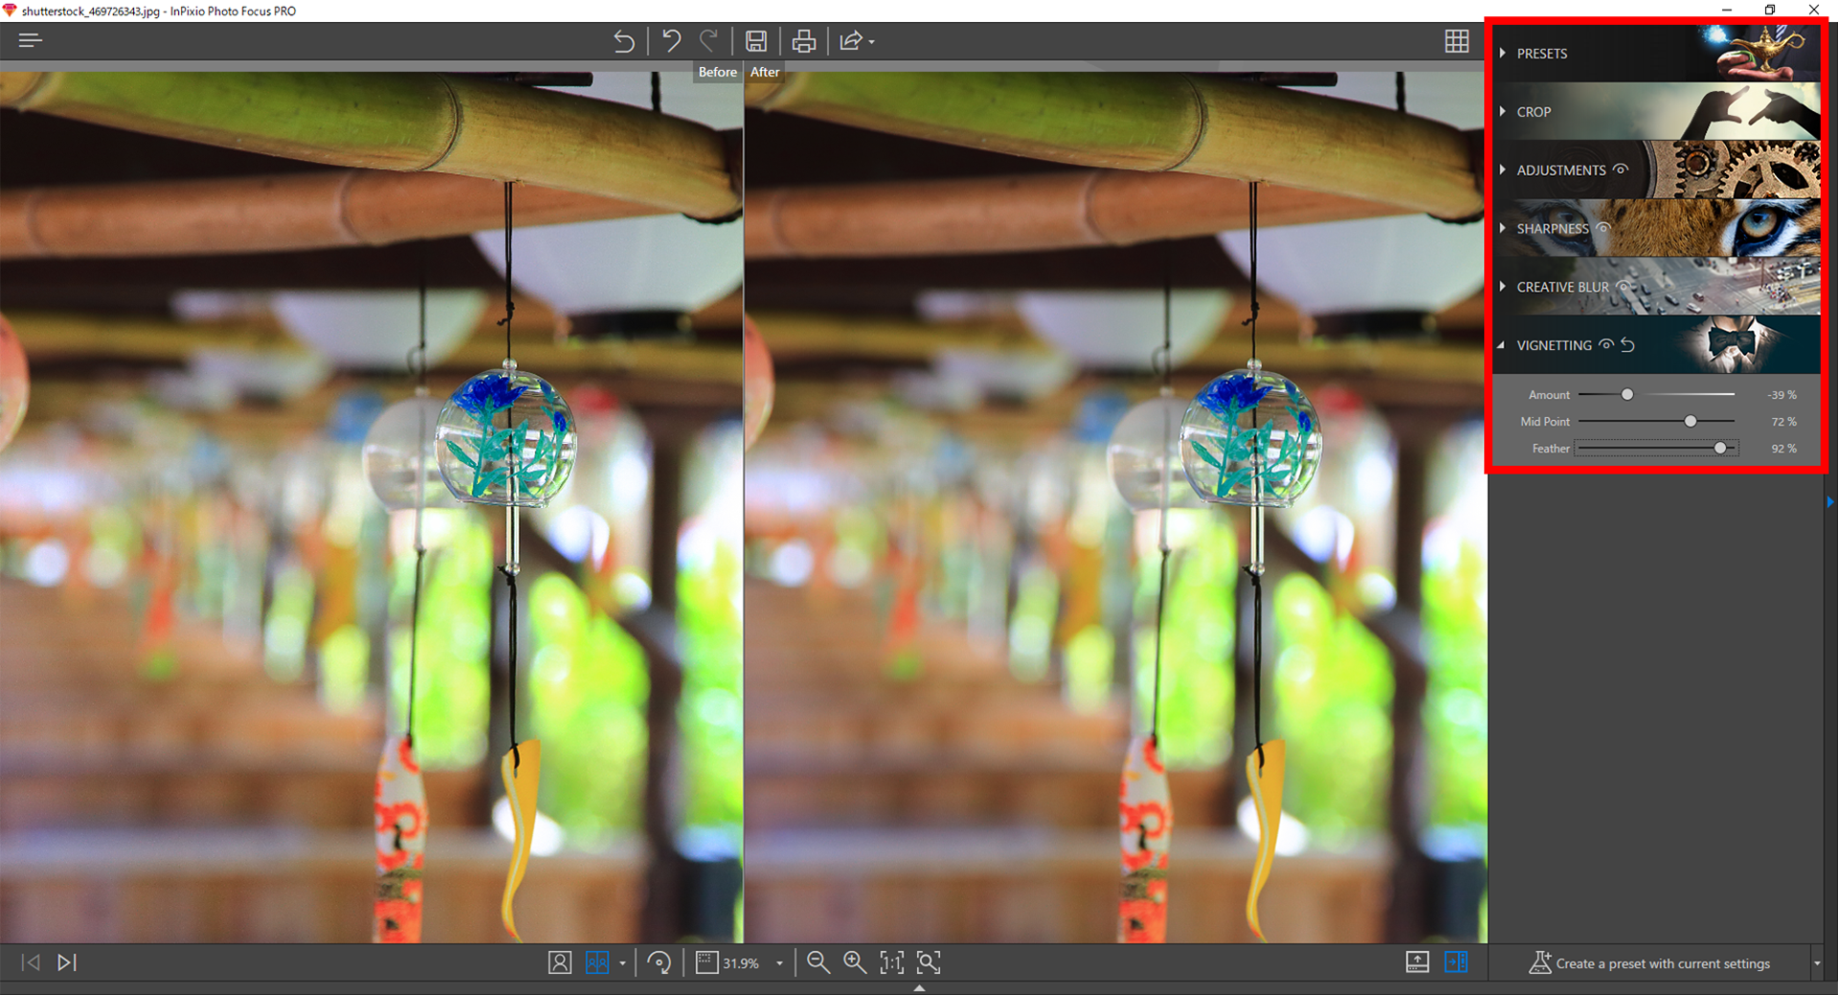The height and width of the screenshot is (995, 1838).
Task: Expand the Crop section
Action: (x=1534, y=112)
